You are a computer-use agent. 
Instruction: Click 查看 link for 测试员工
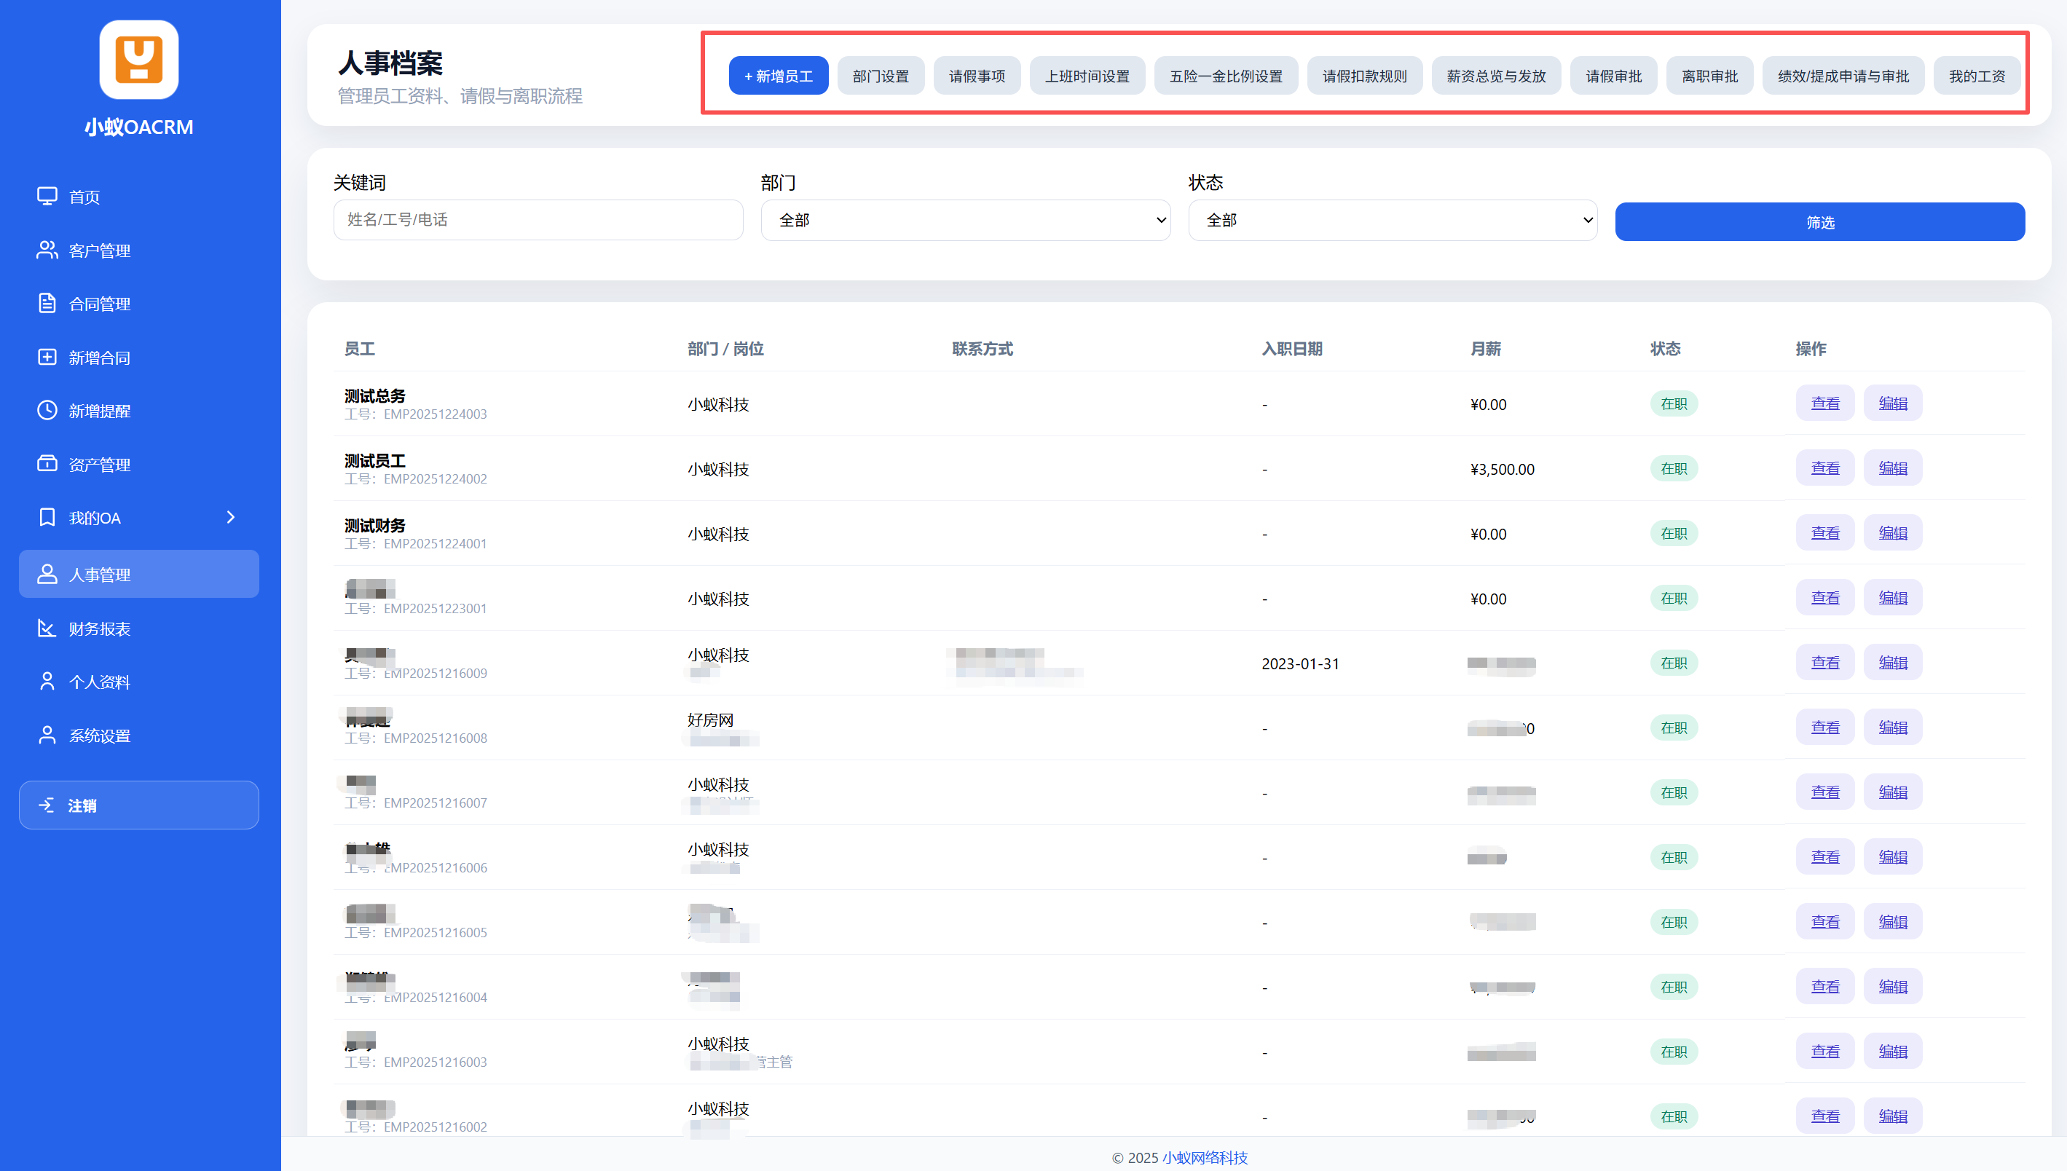[x=1824, y=468]
